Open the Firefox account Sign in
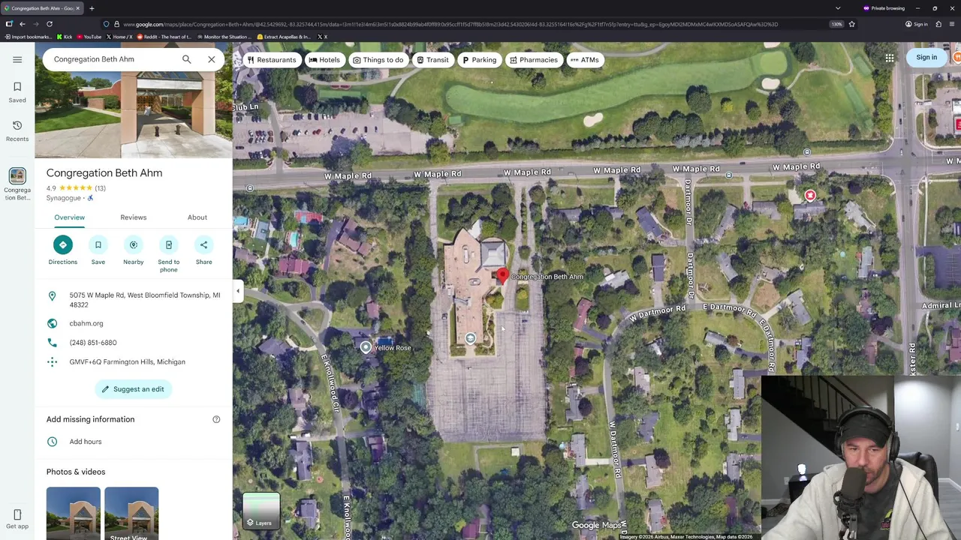The width and height of the screenshot is (961, 540). pos(916,24)
